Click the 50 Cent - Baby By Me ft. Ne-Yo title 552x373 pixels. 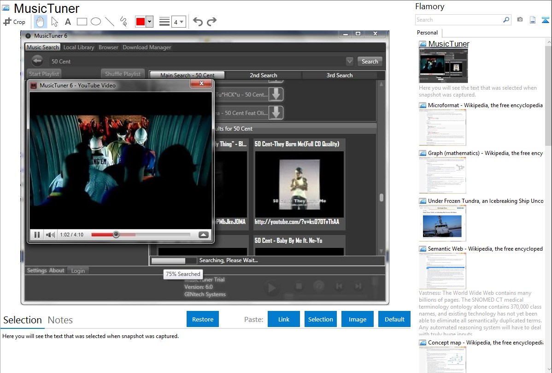[288, 241]
